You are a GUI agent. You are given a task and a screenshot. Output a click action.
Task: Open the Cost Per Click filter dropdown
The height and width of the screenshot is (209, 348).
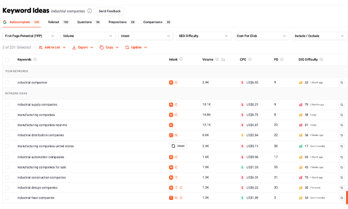click(262, 36)
